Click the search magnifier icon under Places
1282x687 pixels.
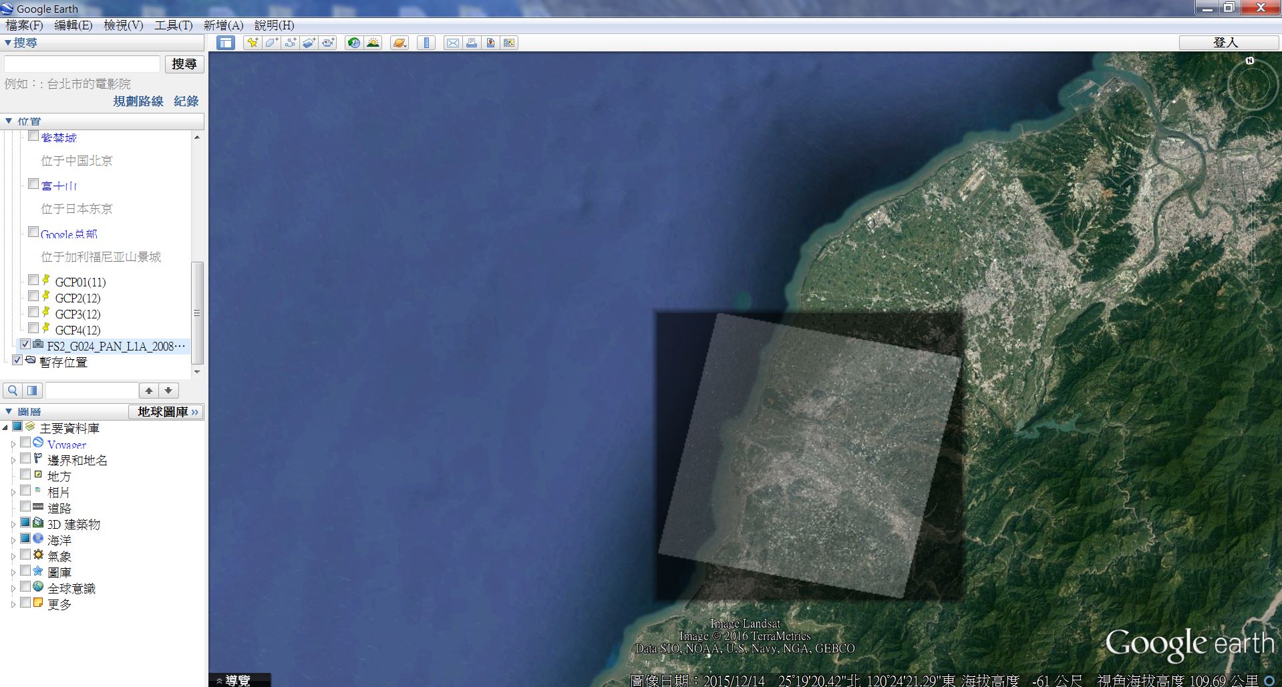[13, 391]
